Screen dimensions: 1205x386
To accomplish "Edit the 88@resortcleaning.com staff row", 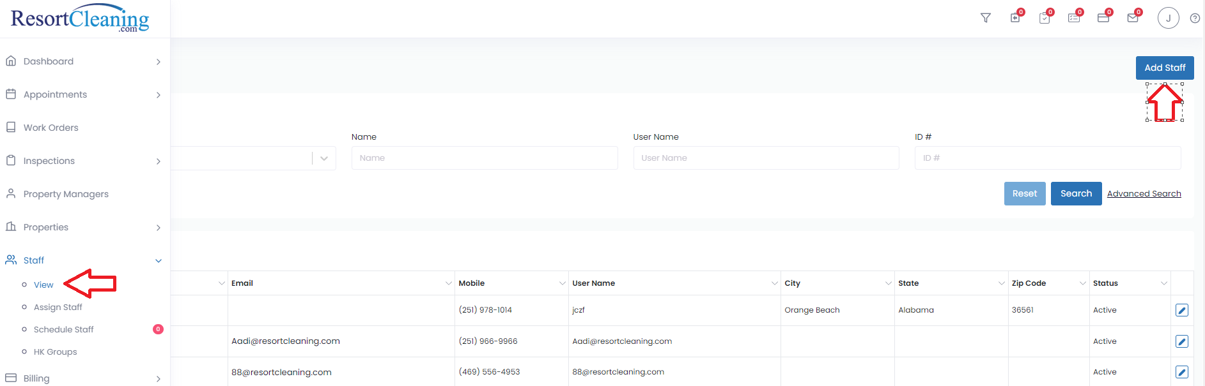I will point(1182,372).
